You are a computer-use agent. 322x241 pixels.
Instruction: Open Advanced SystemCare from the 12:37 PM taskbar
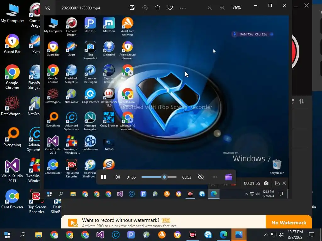coord(116,235)
